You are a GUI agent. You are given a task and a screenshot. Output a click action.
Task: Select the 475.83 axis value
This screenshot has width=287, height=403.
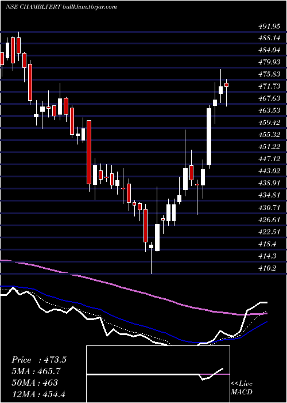269,74
